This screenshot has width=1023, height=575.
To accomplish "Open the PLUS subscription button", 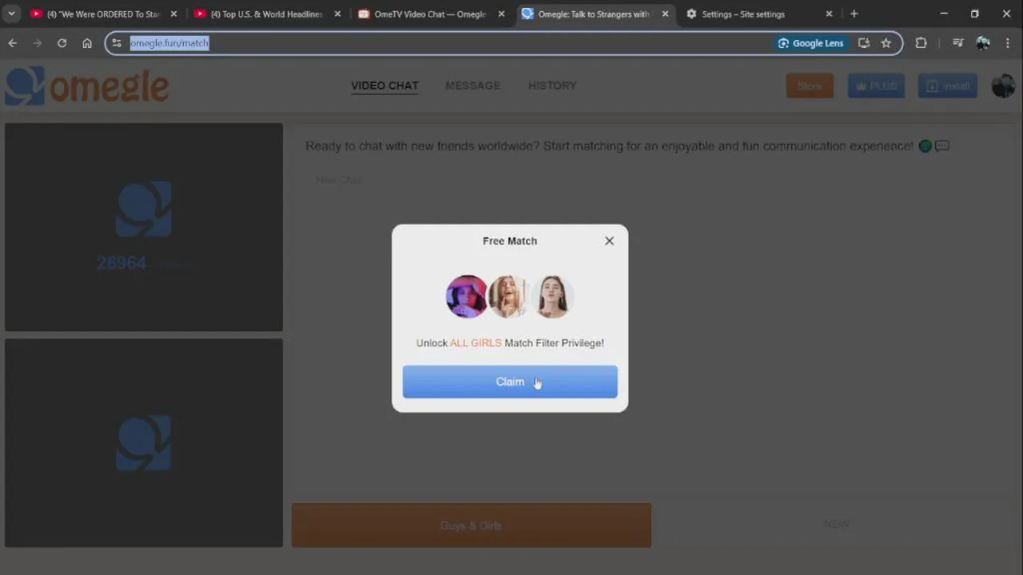I will tap(876, 85).
